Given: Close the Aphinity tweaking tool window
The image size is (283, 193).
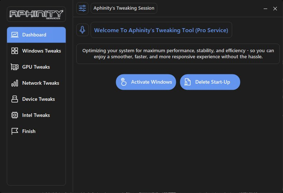Looking at the screenshot, I should [275, 9].
